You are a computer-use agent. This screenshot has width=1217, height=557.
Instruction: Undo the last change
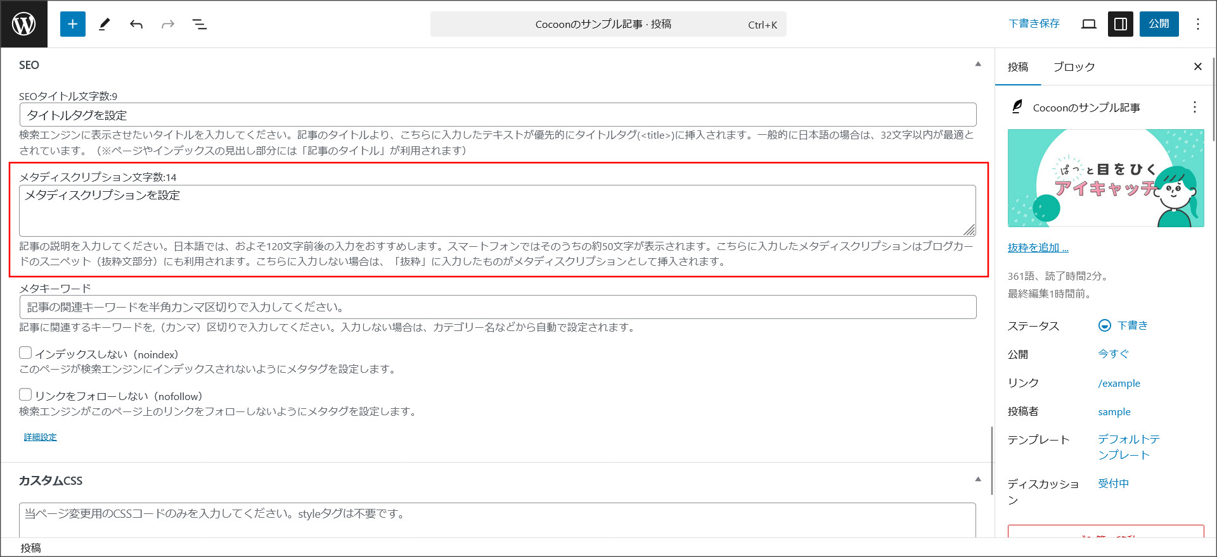point(136,24)
